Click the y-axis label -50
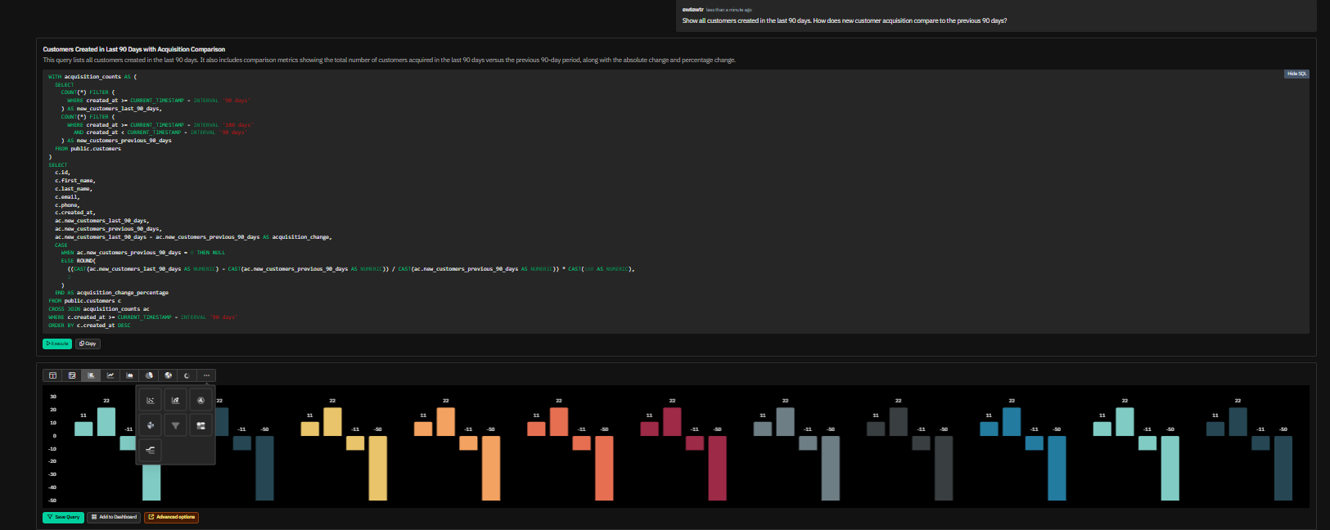 coord(52,500)
